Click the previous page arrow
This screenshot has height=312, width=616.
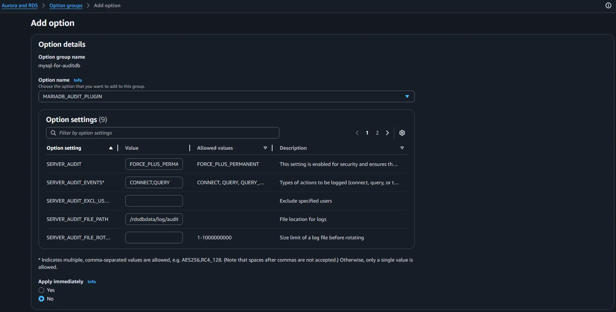[x=357, y=133]
